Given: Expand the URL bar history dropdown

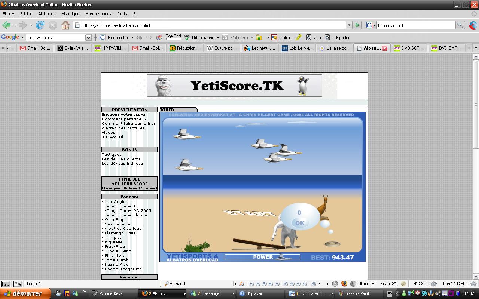Looking at the screenshot, I should (349, 25).
